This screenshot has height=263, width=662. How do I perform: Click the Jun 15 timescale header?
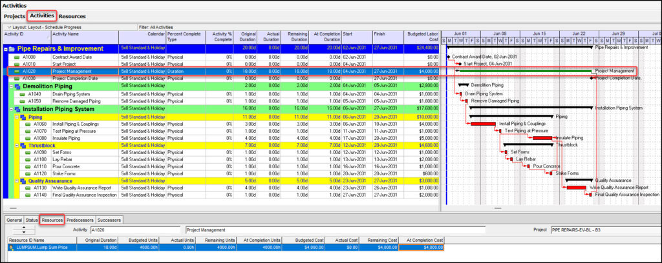[540, 34]
